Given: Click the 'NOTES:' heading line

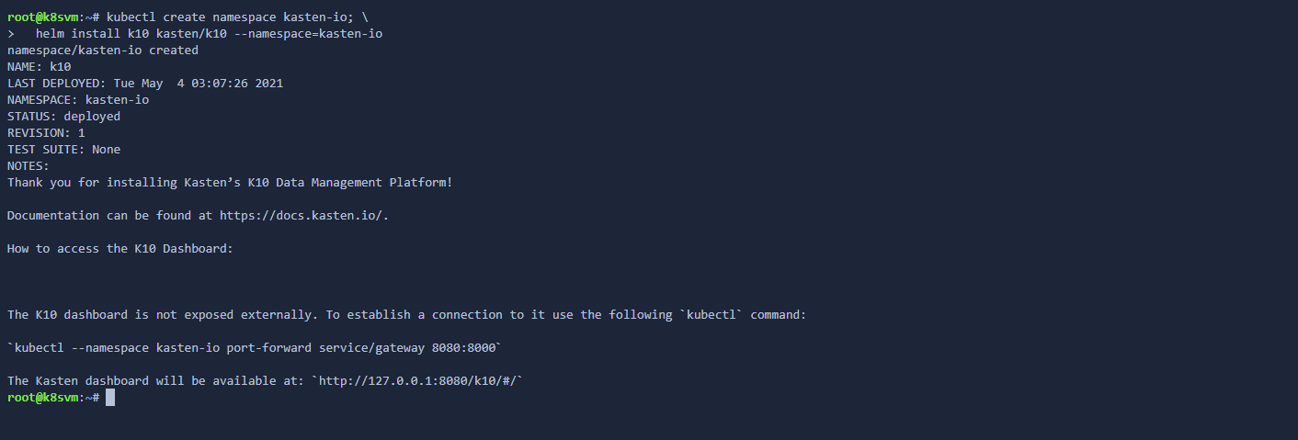Looking at the screenshot, I should point(28,165).
